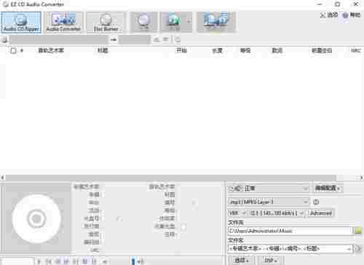Click the eject drive icon beside drive selector
364x265 pixels.
coord(157,39)
